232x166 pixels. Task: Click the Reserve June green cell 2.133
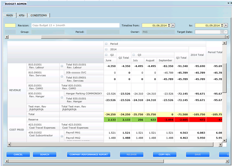point(110,120)
